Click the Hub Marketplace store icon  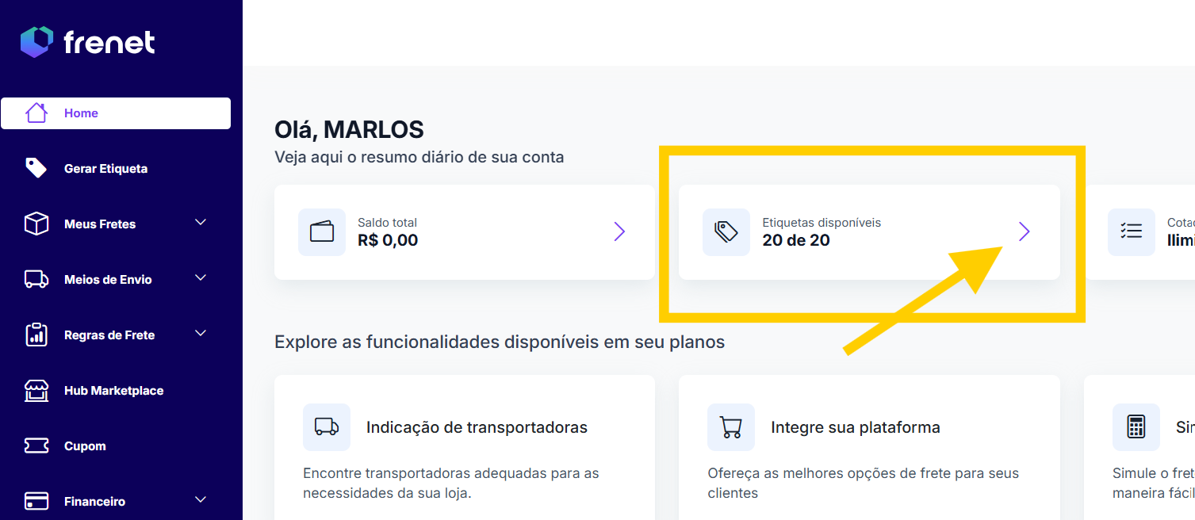pos(36,390)
